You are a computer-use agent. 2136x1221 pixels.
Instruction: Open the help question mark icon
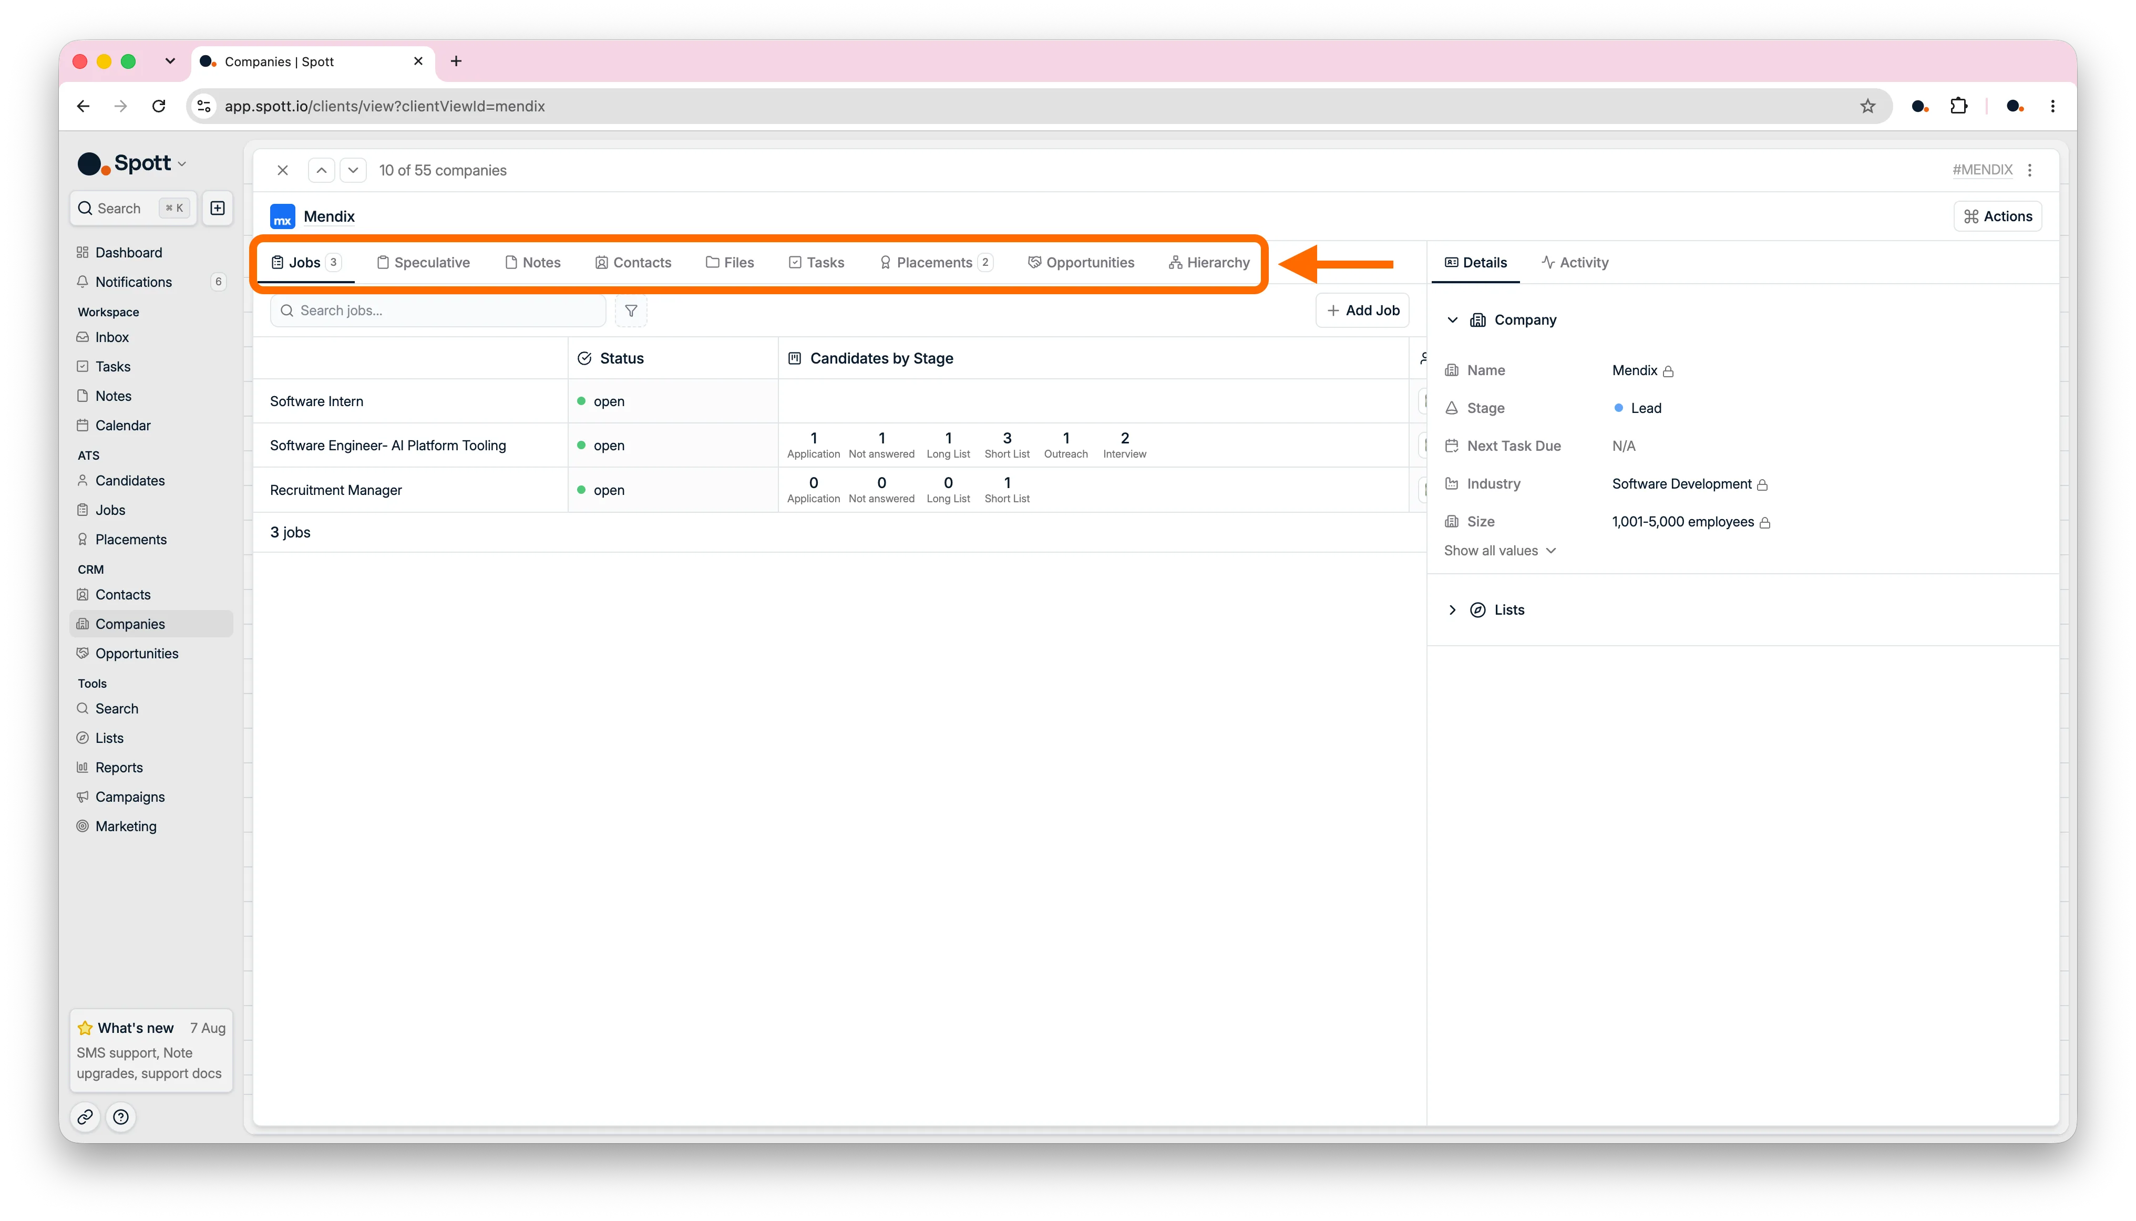[x=121, y=1117]
